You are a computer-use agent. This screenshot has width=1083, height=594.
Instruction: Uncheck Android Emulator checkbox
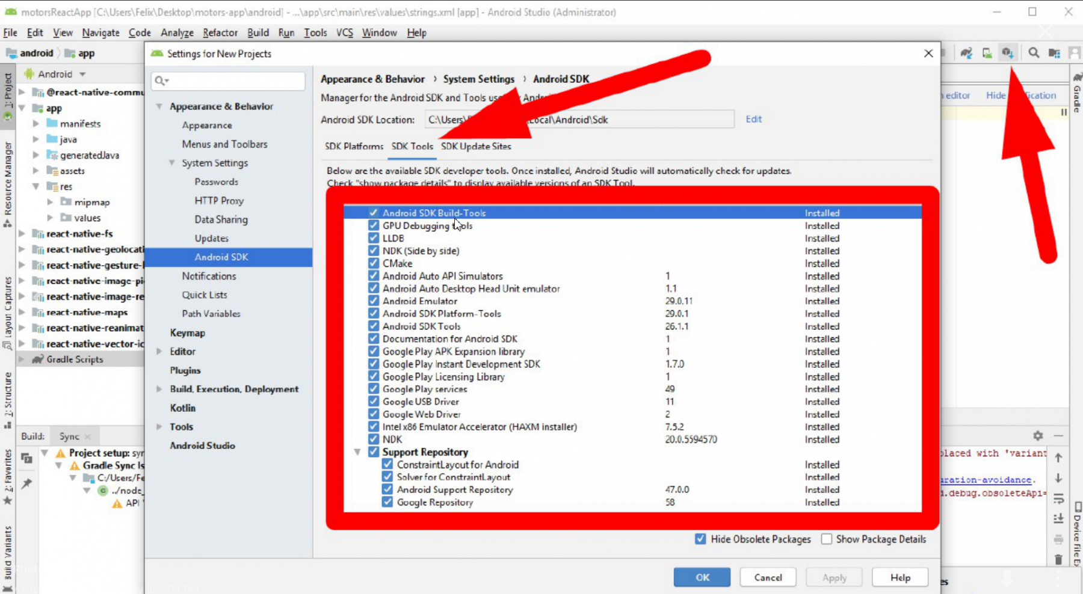click(374, 301)
